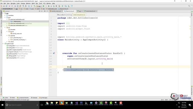Click the Stop square toolbar icon
193x109 pixels.
[x=56, y=6]
